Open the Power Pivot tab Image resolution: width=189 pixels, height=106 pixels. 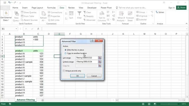pyautogui.click(x=106, y=8)
